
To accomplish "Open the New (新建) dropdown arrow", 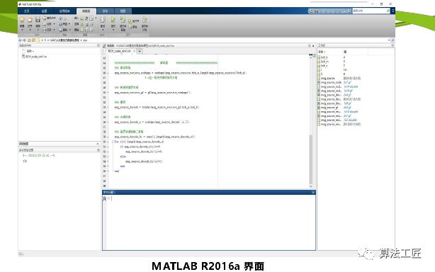I will 22,30.
